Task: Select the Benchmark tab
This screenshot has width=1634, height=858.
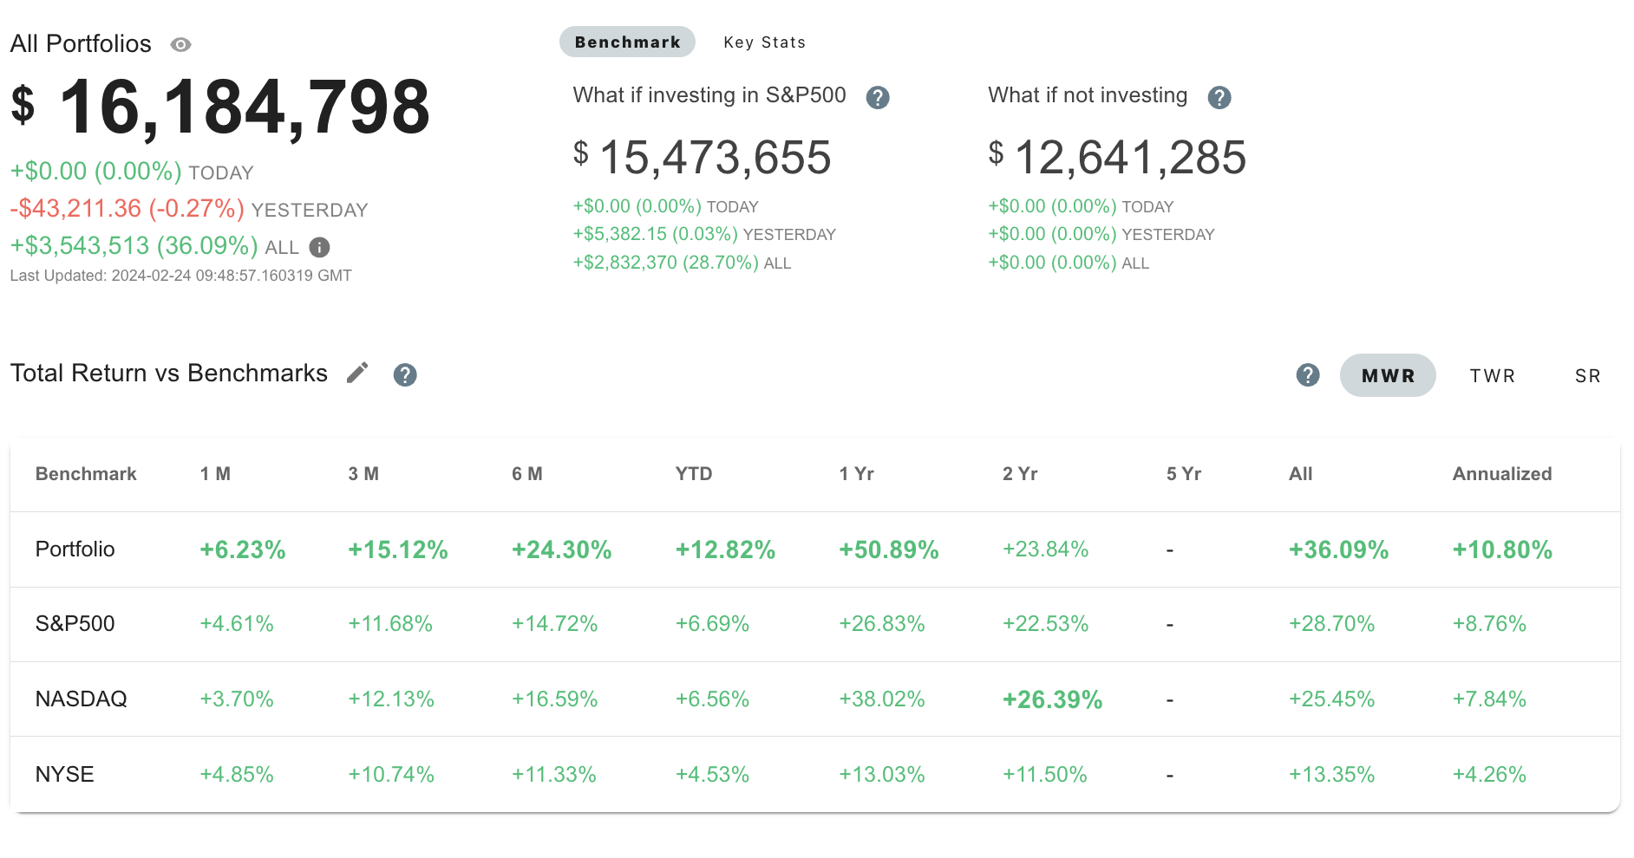Action: 627,41
